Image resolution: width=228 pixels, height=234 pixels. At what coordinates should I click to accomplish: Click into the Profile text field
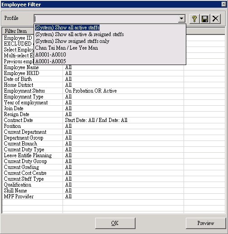[106, 19]
